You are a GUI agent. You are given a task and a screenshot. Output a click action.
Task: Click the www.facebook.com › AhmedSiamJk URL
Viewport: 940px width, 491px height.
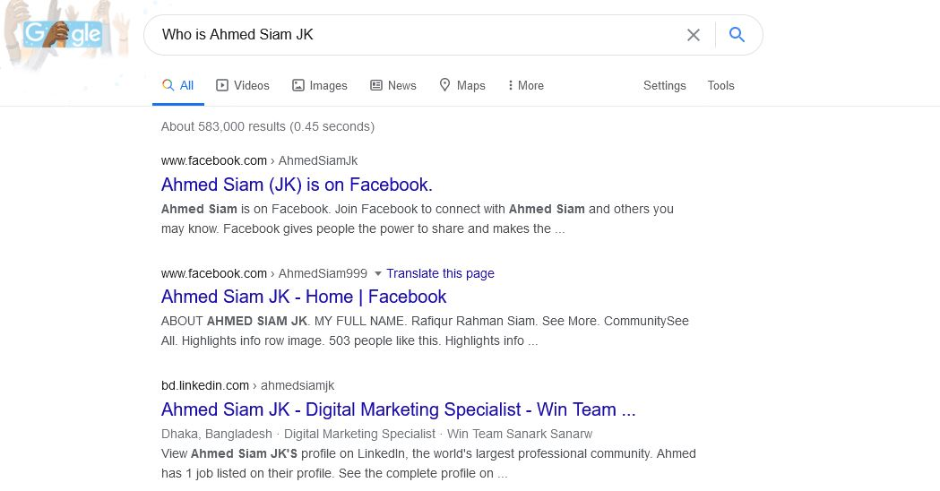pos(259,160)
